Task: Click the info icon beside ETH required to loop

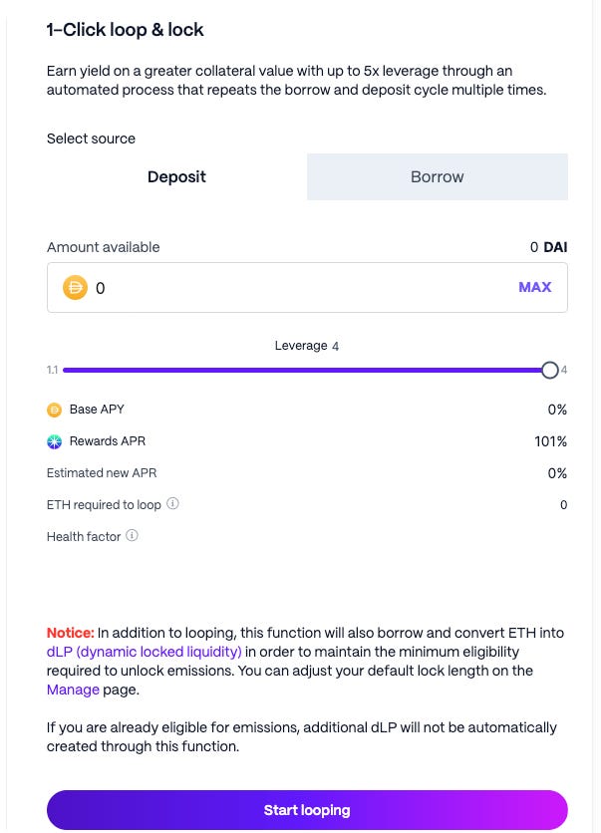Action: point(172,503)
